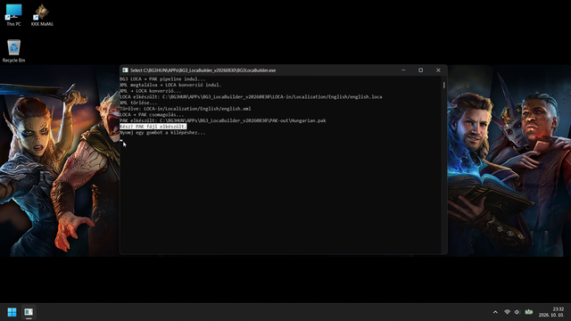Screen dimensions: 571x321
Task: Click the 'Nyomj egy gombot a kilépéshez...' line
Action: [x=162, y=133]
